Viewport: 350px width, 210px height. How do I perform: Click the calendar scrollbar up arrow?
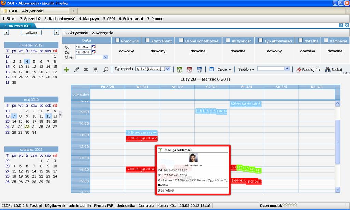click(337, 103)
